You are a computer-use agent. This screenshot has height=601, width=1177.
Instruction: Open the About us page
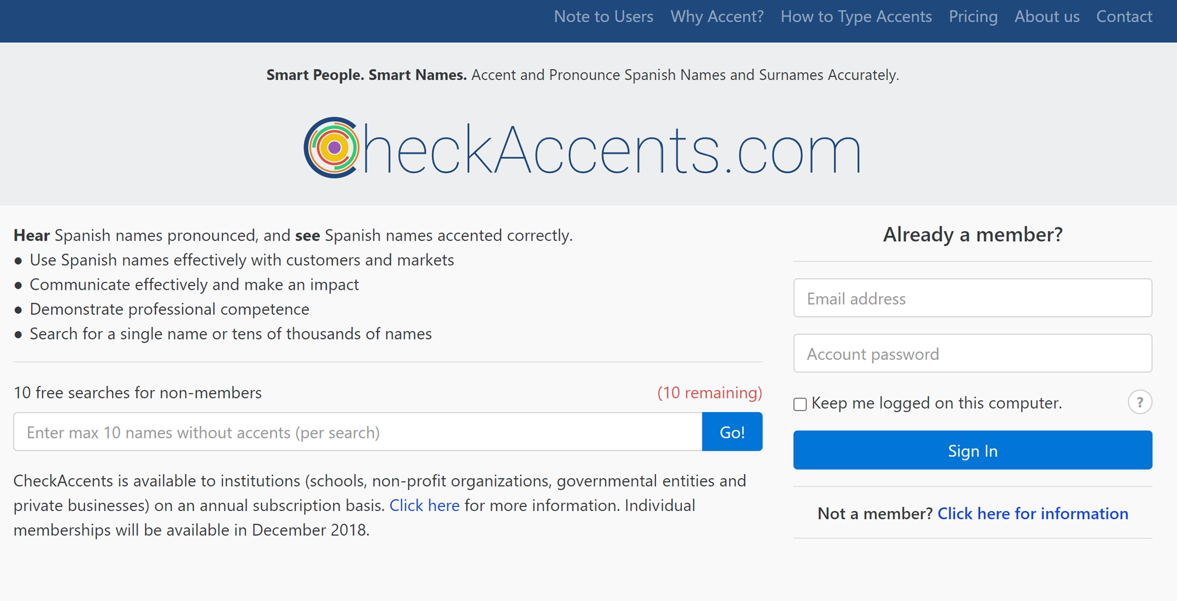1047,17
